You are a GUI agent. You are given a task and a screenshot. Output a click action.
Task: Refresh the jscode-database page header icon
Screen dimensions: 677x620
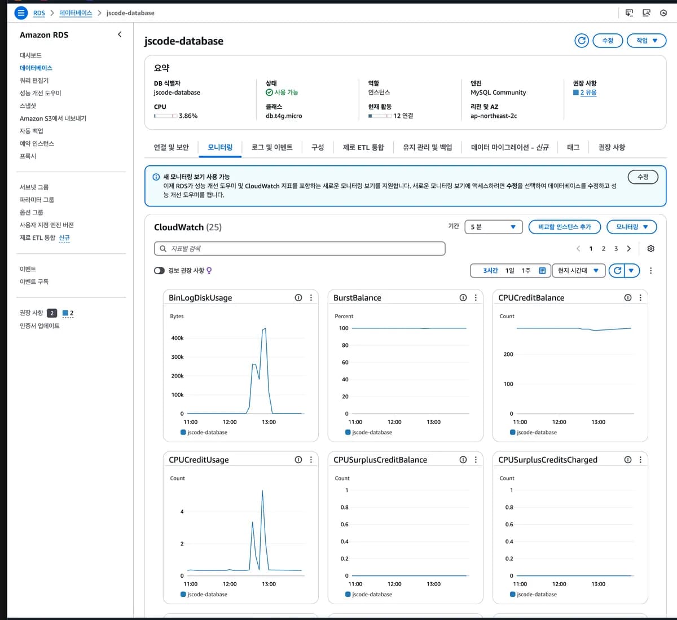click(582, 41)
